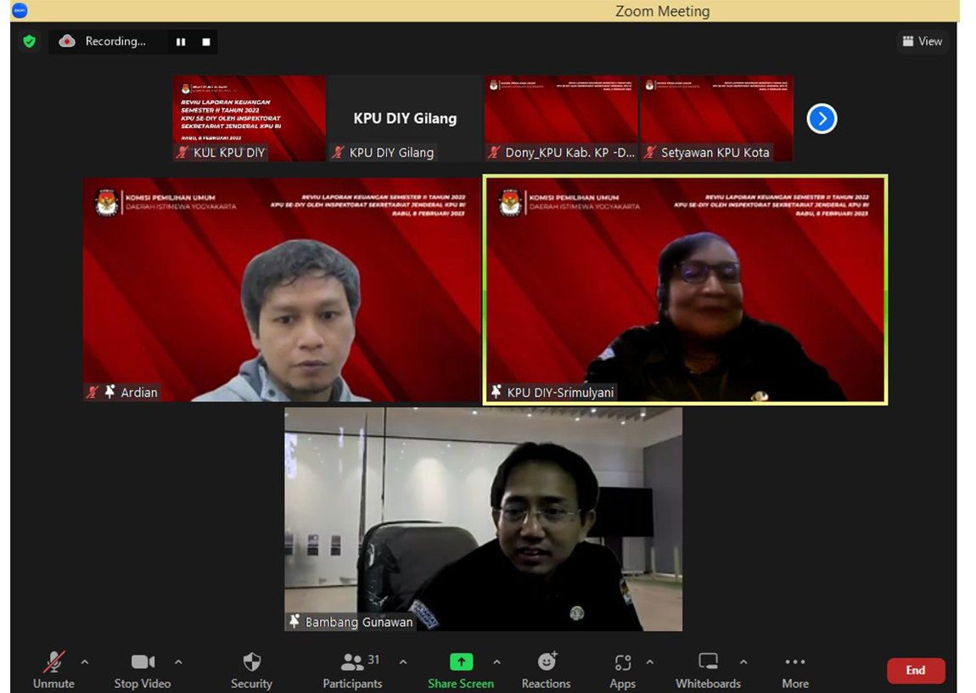Unmute the microphone
The image size is (976, 693).
[53, 669]
